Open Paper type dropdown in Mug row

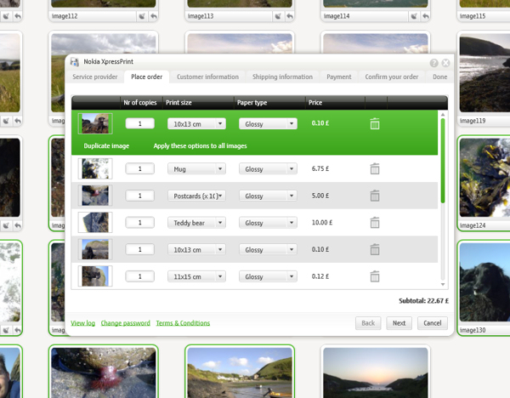tap(268, 169)
